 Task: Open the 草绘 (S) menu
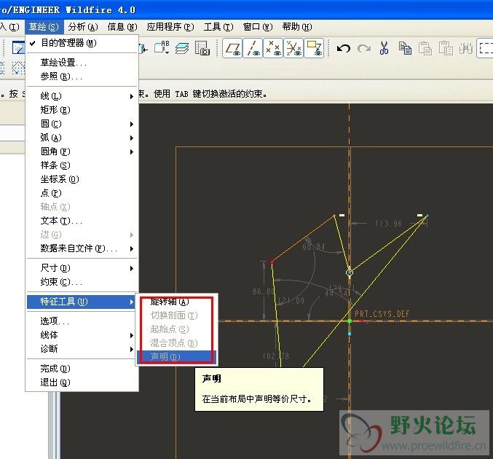(44, 27)
